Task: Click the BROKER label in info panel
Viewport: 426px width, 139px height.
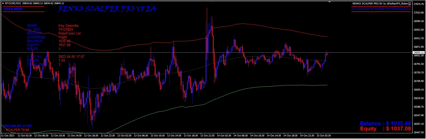Action: pos(34,33)
